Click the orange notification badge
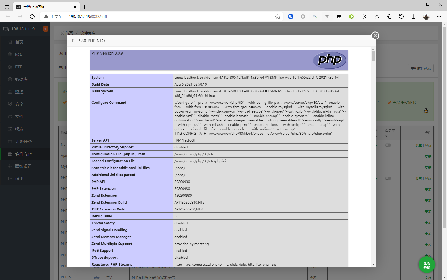The height and width of the screenshot is (280, 447). (46, 29)
